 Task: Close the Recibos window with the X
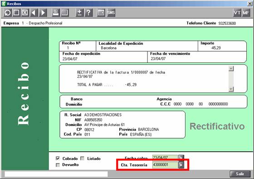point(250,4)
